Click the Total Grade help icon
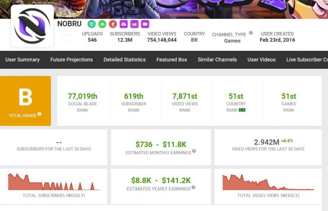328x211 pixels. [x=39, y=114]
